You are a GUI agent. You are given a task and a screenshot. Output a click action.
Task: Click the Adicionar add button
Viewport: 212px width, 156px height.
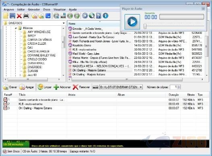tap(62, 87)
